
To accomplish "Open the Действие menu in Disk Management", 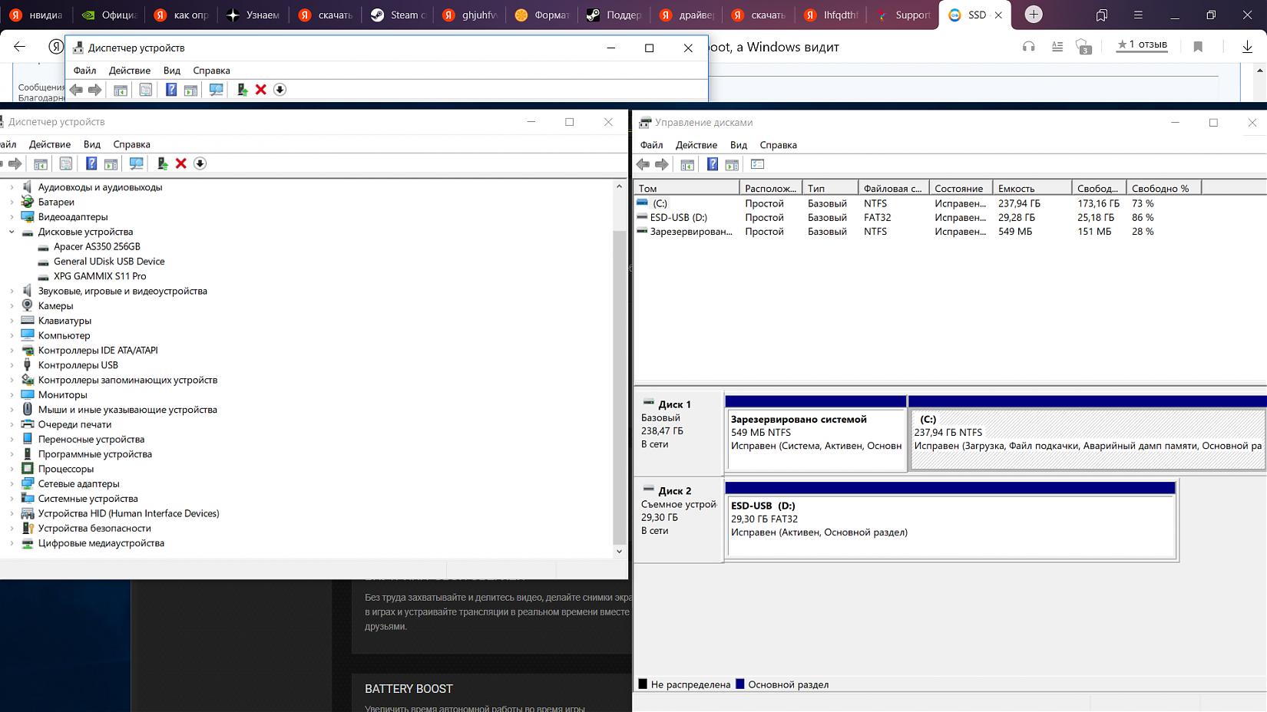I will (696, 145).
